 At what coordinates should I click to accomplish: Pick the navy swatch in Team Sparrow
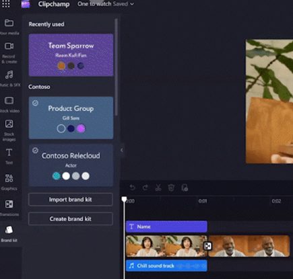click(x=81, y=66)
